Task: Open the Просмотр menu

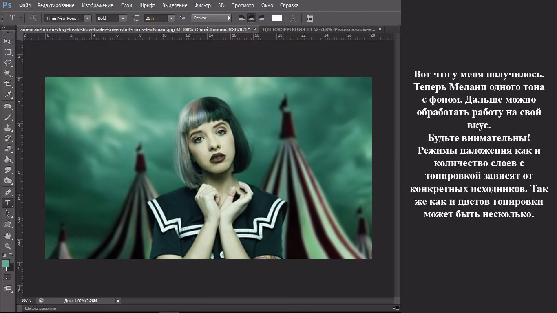Action: pyautogui.click(x=243, y=5)
